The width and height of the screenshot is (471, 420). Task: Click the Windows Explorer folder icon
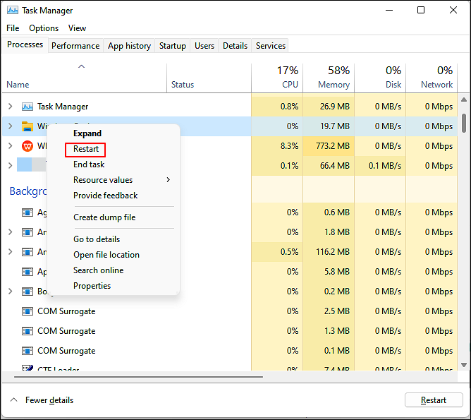click(x=27, y=126)
